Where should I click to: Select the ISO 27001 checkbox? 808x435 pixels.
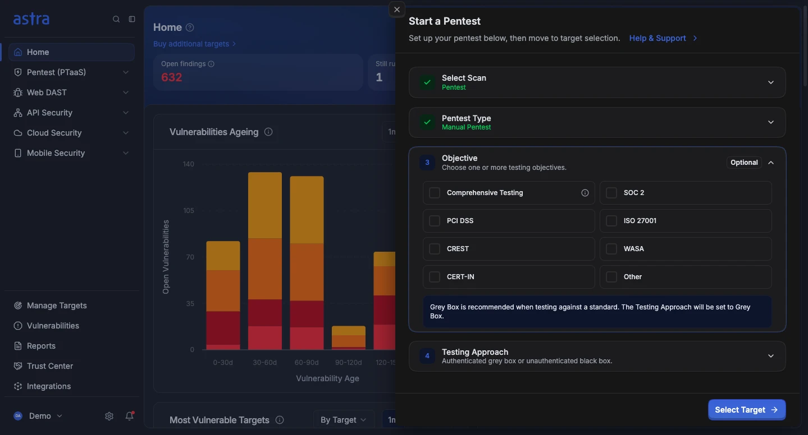click(x=611, y=221)
